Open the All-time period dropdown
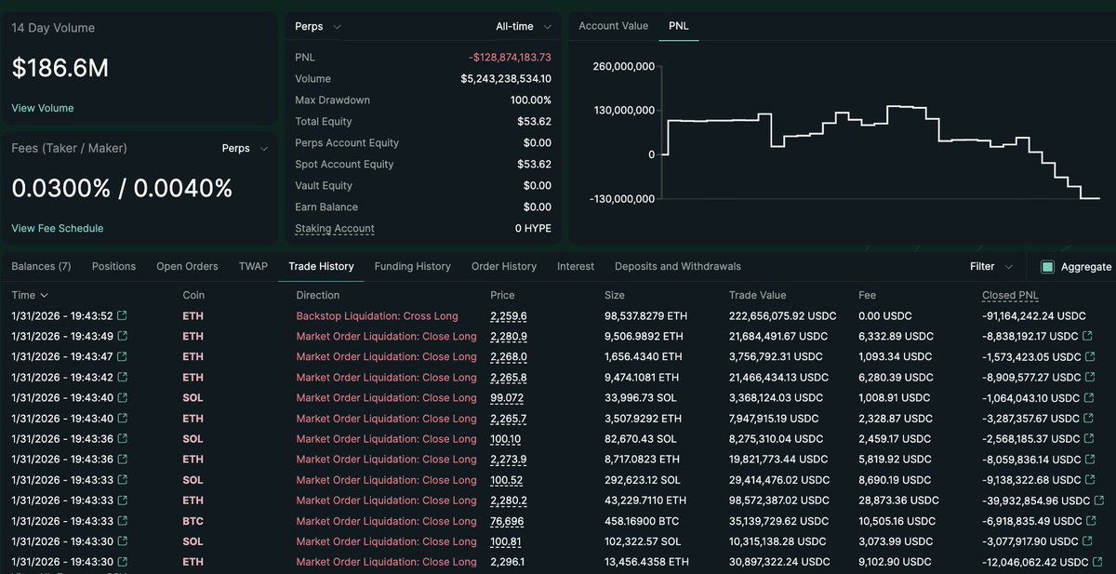 point(524,27)
